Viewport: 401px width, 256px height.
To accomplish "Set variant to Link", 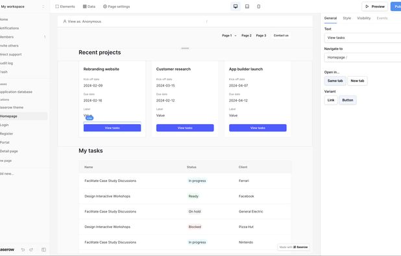I will (x=331, y=100).
